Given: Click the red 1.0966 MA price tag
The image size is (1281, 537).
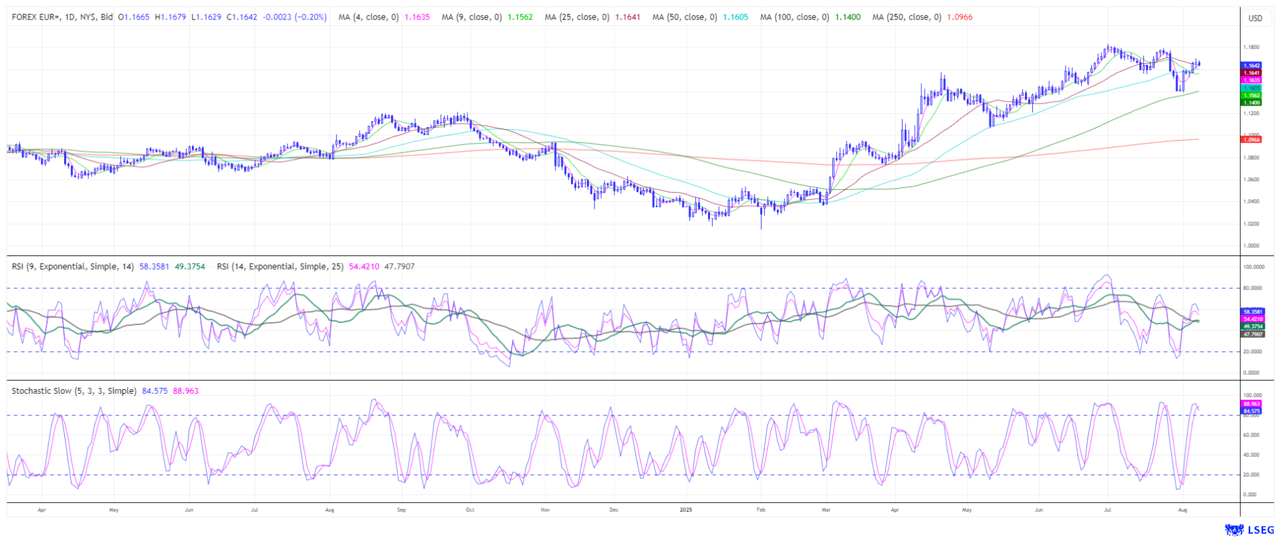Looking at the screenshot, I should [1251, 140].
